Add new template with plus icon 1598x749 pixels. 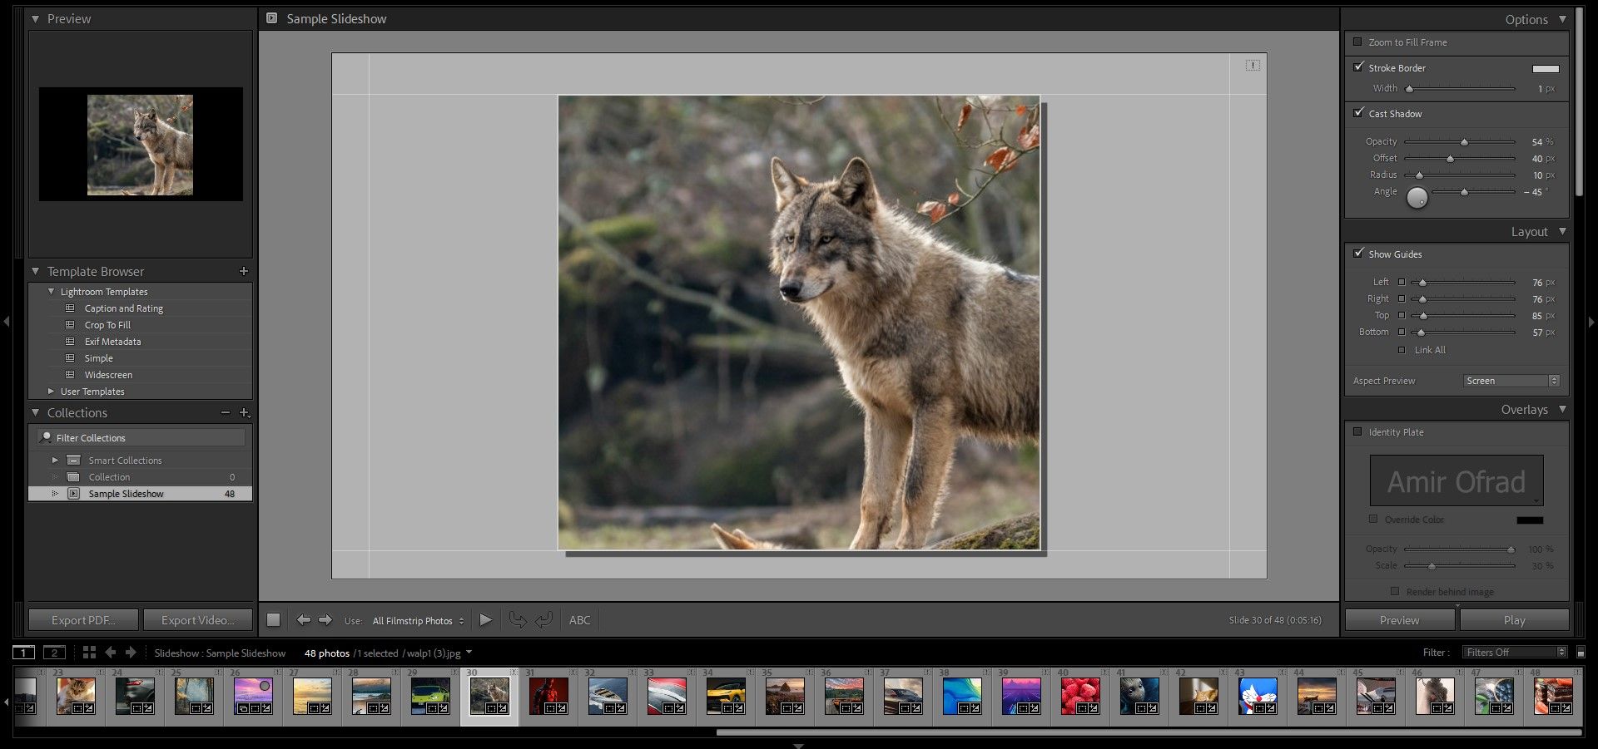tap(244, 271)
